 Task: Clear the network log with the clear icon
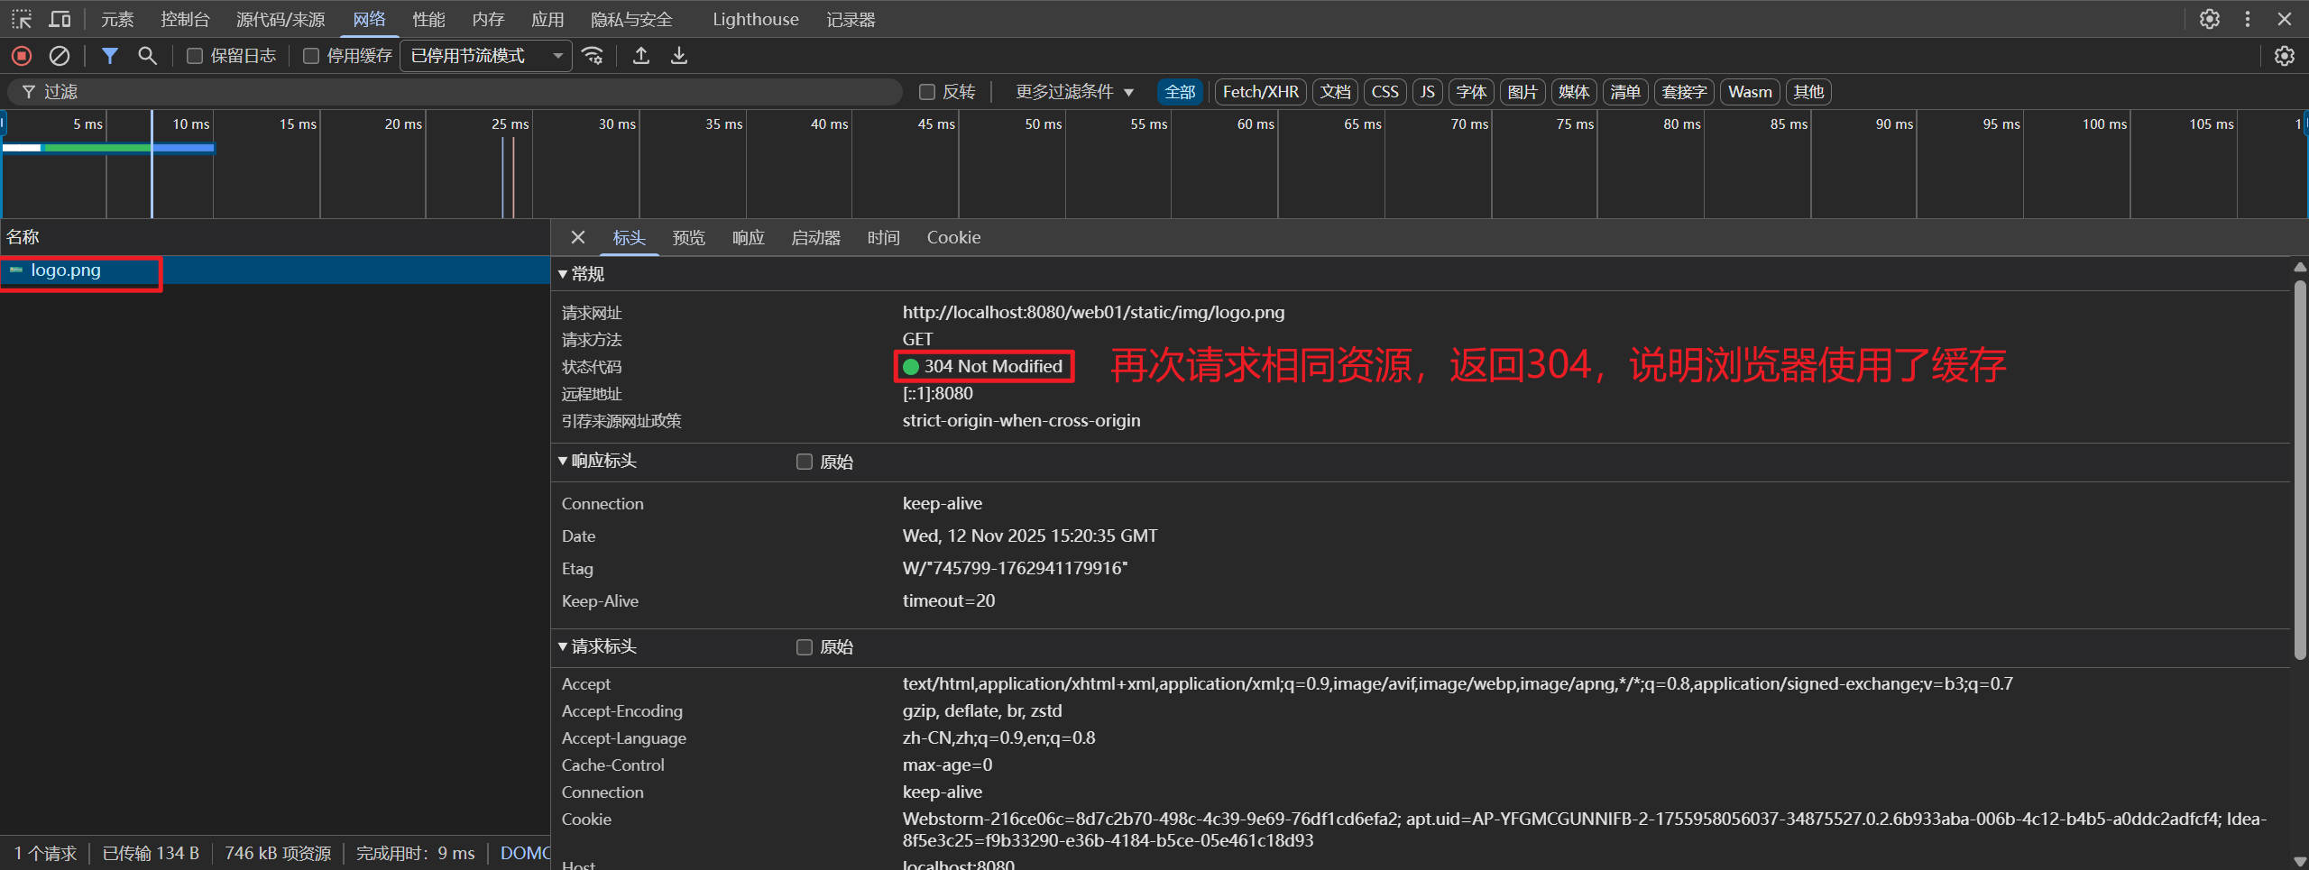[60, 56]
